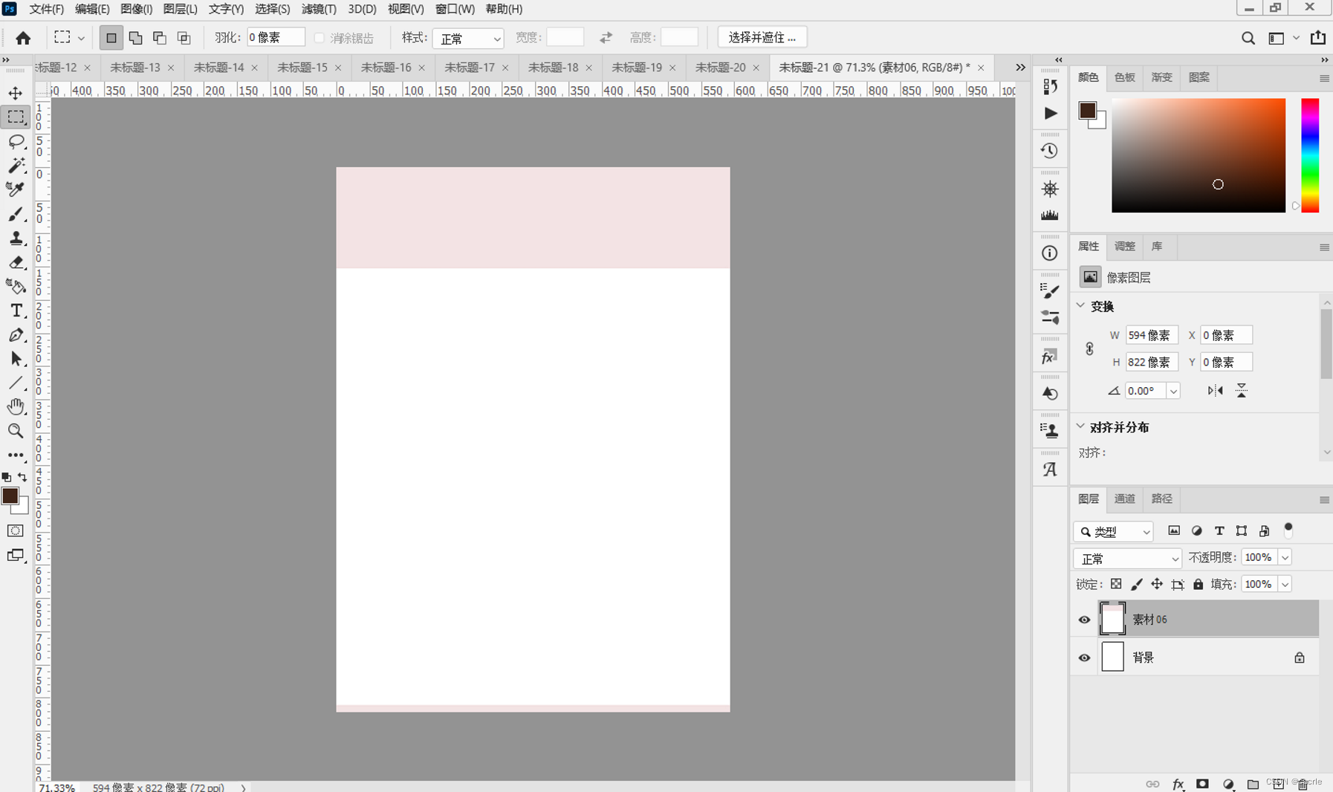The width and height of the screenshot is (1333, 792).
Task: Open the Character panel icon
Action: [x=1049, y=470]
